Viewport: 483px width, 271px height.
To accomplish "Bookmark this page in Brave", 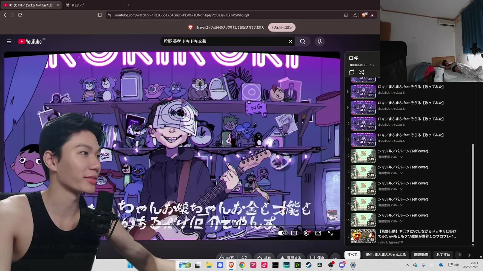I will pyautogui.click(x=100, y=15).
